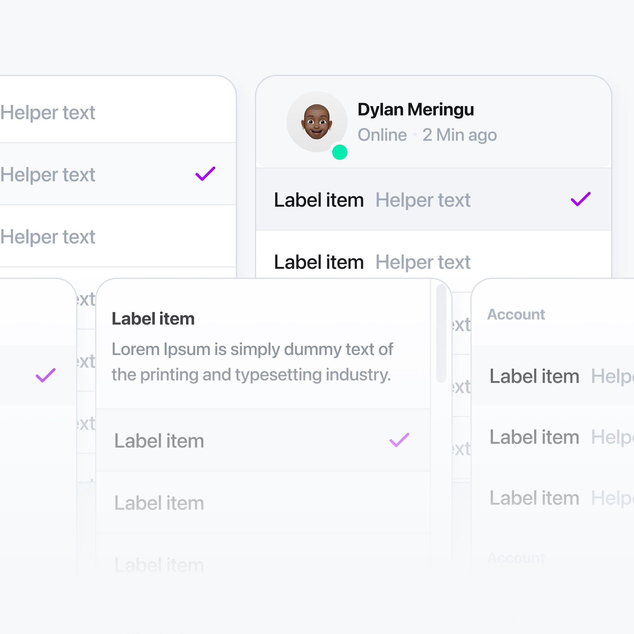Toggle selection on the first Helper text option

click(x=48, y=112)
